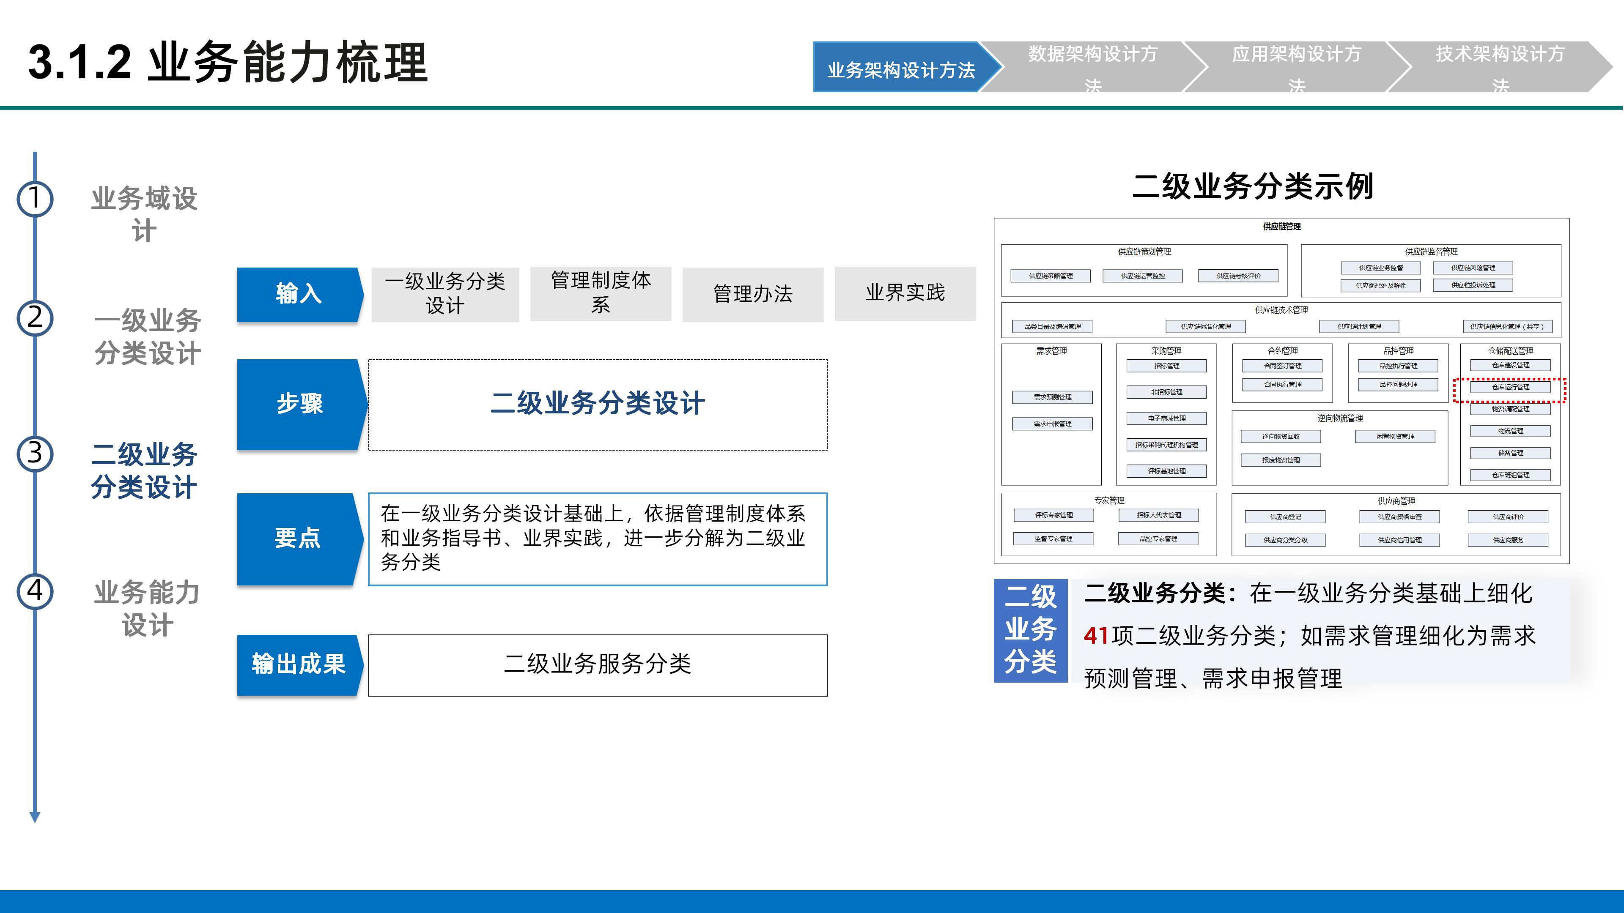Click the 物资调配管理 box
1624x913 pixels.
click(x=1511, y=409)
